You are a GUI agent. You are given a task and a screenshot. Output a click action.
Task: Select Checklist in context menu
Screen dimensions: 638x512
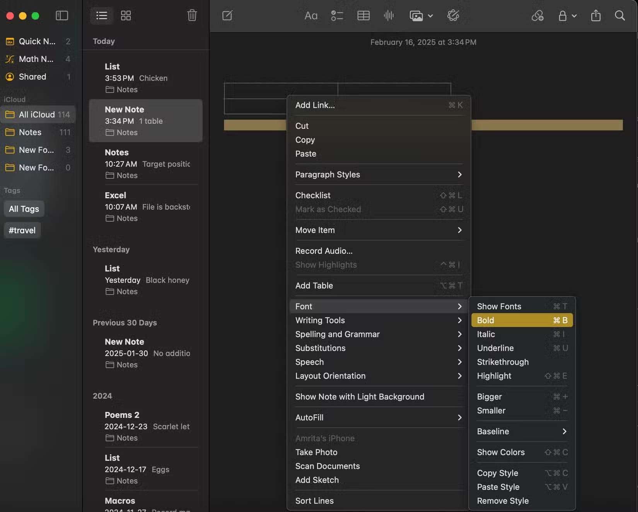point(379,195)
